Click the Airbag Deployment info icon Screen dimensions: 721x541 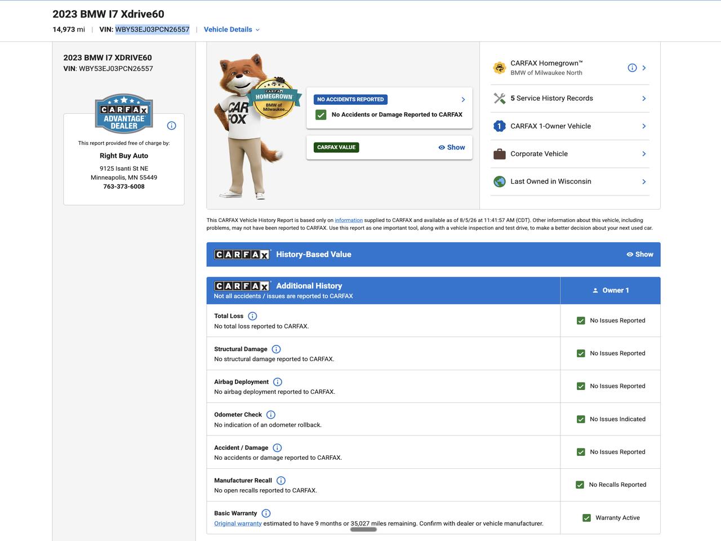coord(278,382)
